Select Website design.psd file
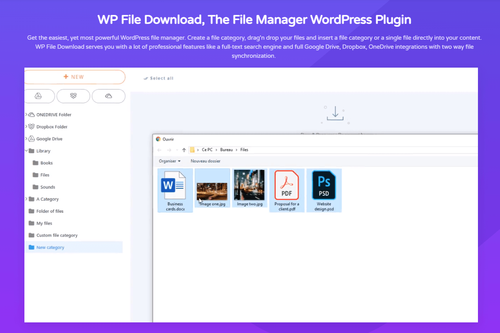The width and height of the screenshot is (500, 333). 324,190
